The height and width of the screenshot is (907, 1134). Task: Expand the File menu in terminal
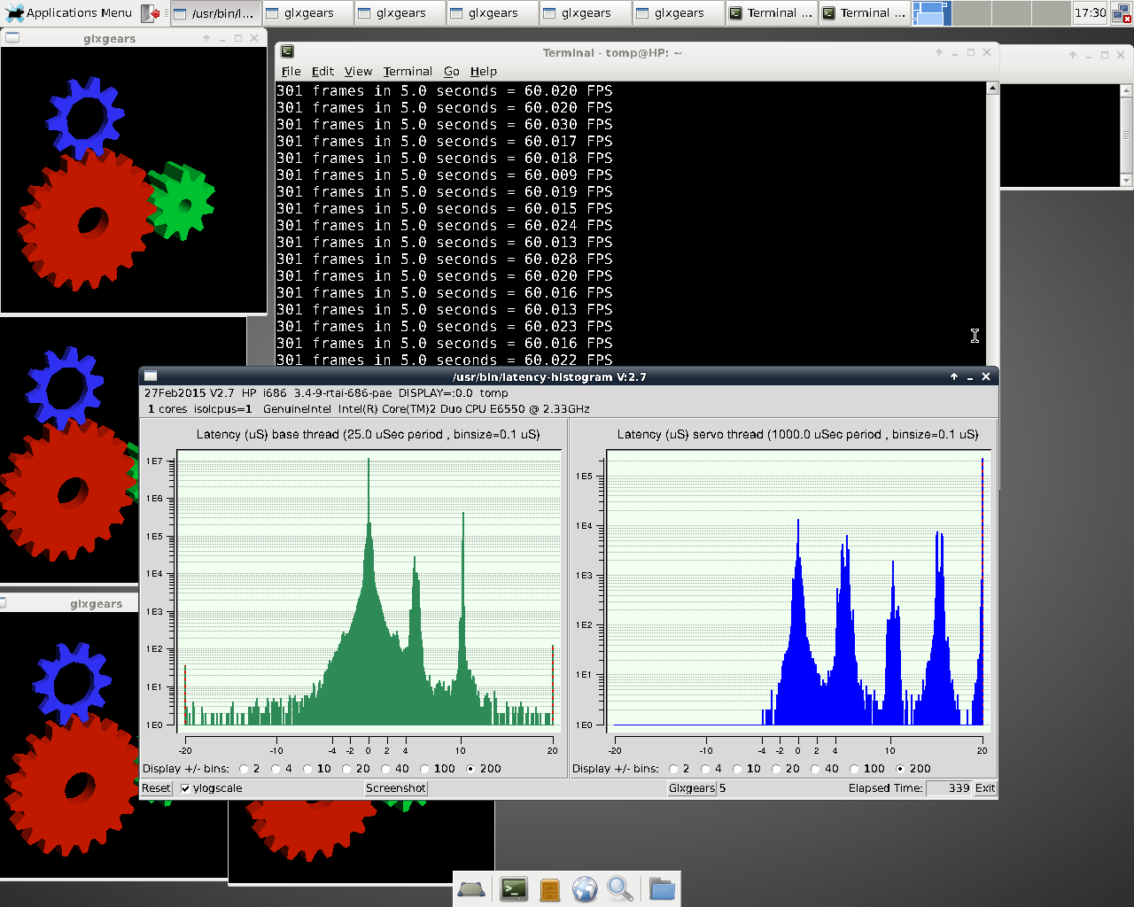pos(291,71)
